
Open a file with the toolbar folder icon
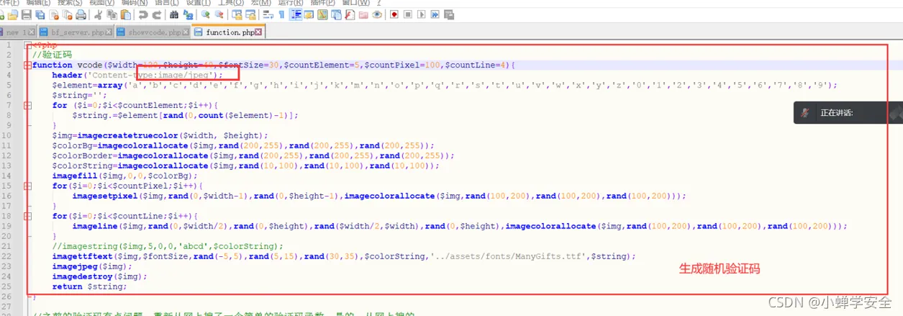pyautogui.click(x=13, y=14)
